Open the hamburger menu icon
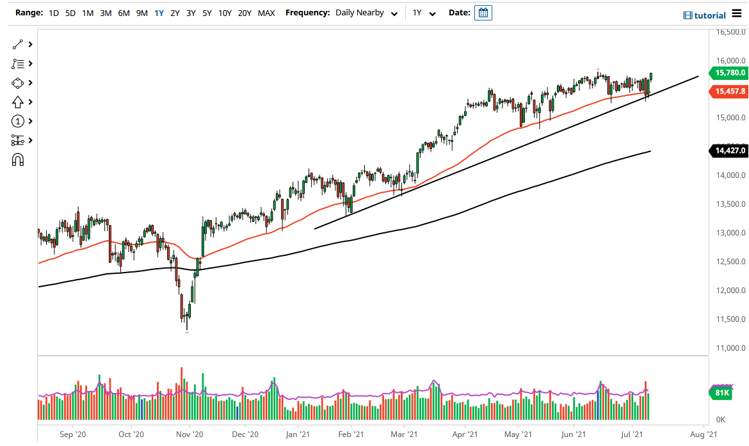The height and width of the screenshot is (446, 749). (737, 14)
